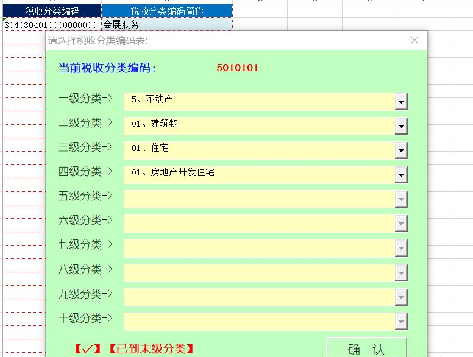The width and height of the screenshot is (473, 357).
Task: Select cell containing 3040304010000000000
Action: (52, 24)
